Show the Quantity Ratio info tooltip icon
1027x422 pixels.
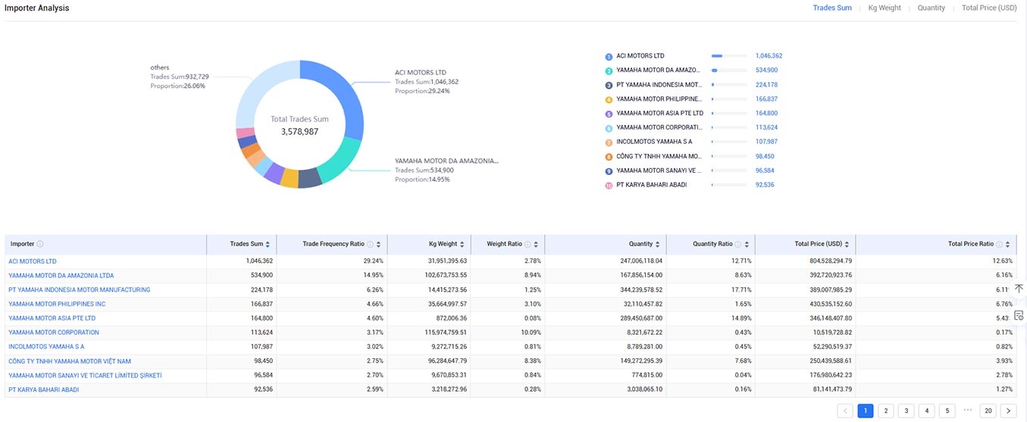pyautogui.click(x=738, y=244)
